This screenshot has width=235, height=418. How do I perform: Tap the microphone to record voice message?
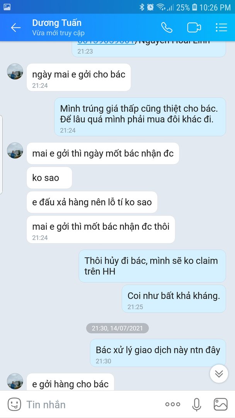[196, 404]
